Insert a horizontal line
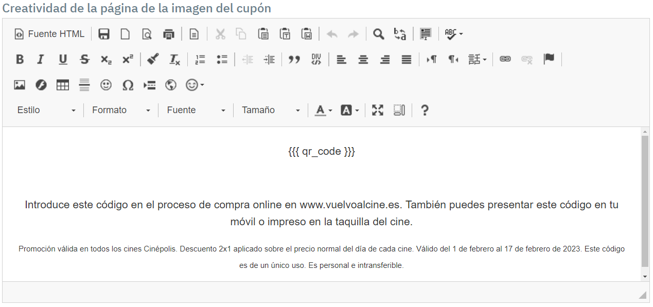653x307 pixels. point(84,85)
